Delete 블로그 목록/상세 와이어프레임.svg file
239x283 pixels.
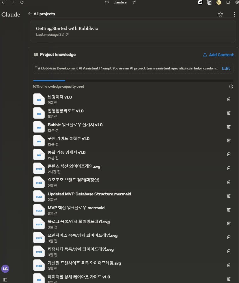tap(229, 224)
